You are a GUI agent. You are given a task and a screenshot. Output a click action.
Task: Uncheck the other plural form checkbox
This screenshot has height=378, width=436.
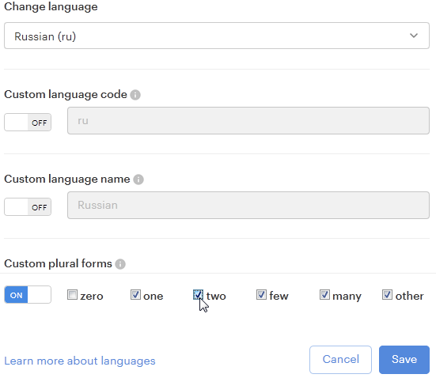click(388, 295)
